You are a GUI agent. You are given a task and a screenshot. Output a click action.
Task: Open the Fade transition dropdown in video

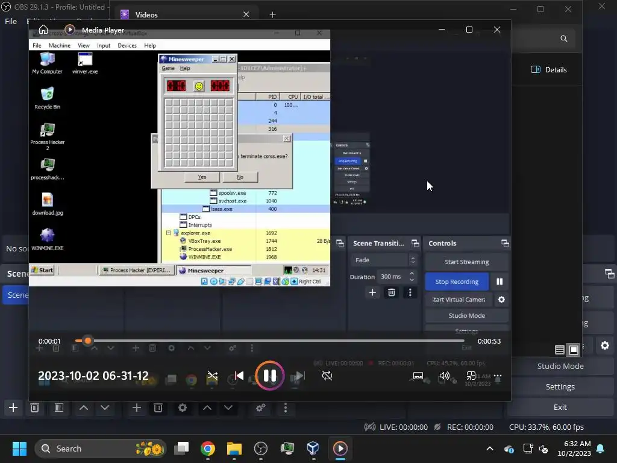pyautogui.click(x=384, y=260)
